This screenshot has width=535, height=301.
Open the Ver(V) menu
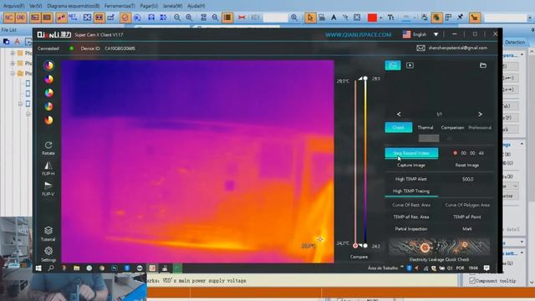tap(35, 6)
